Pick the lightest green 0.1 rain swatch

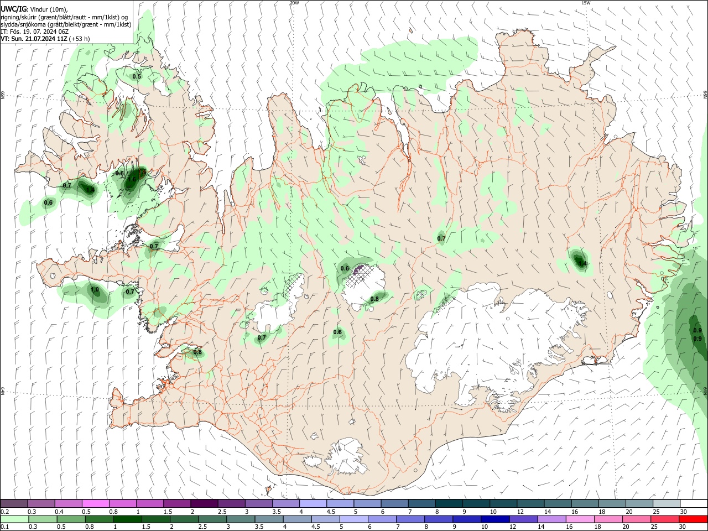tap(14, 519)
